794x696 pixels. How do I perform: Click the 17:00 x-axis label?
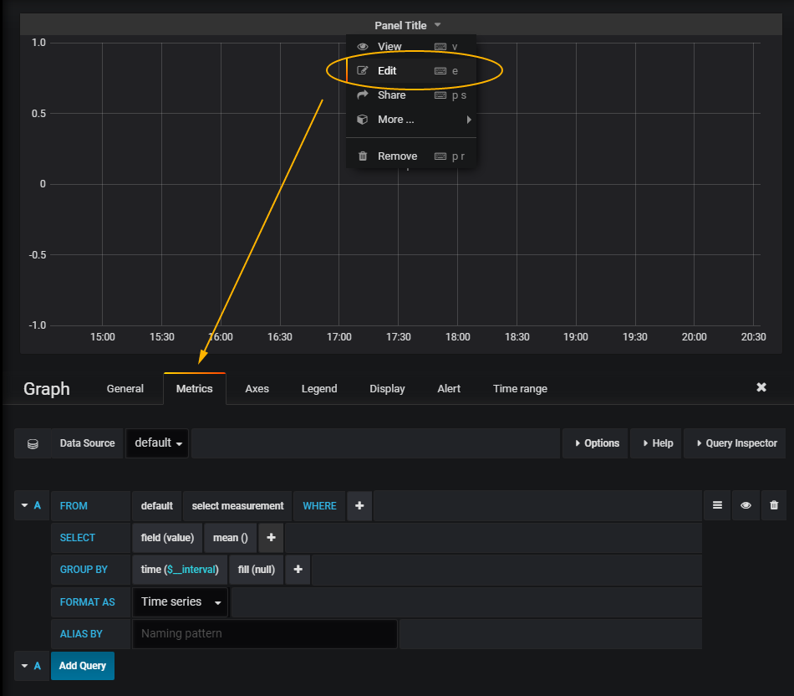[x=338, y=337]
